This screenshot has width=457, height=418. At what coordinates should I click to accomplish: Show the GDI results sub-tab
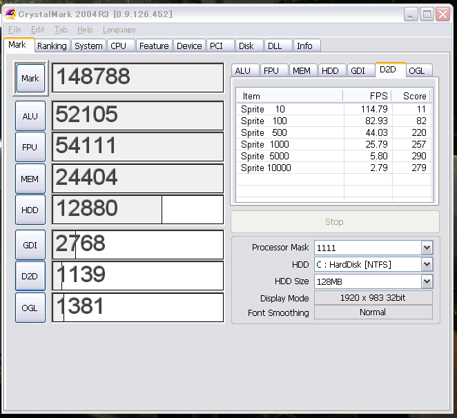[361, 70]
